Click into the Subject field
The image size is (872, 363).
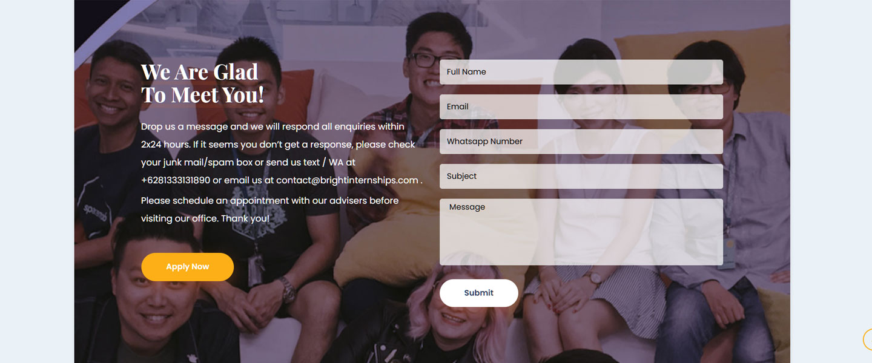tap(581, 176)
